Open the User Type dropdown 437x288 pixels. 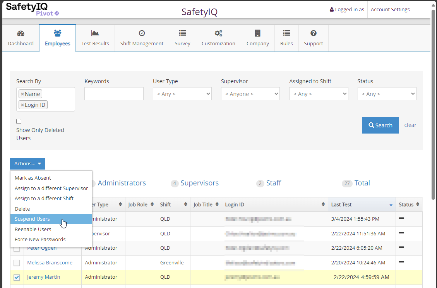(x=182, y=94)
